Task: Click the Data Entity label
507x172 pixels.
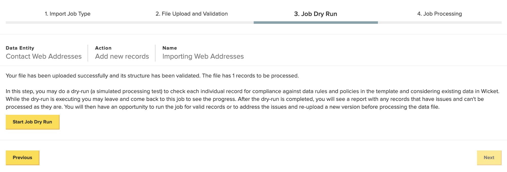Action: 20,48
